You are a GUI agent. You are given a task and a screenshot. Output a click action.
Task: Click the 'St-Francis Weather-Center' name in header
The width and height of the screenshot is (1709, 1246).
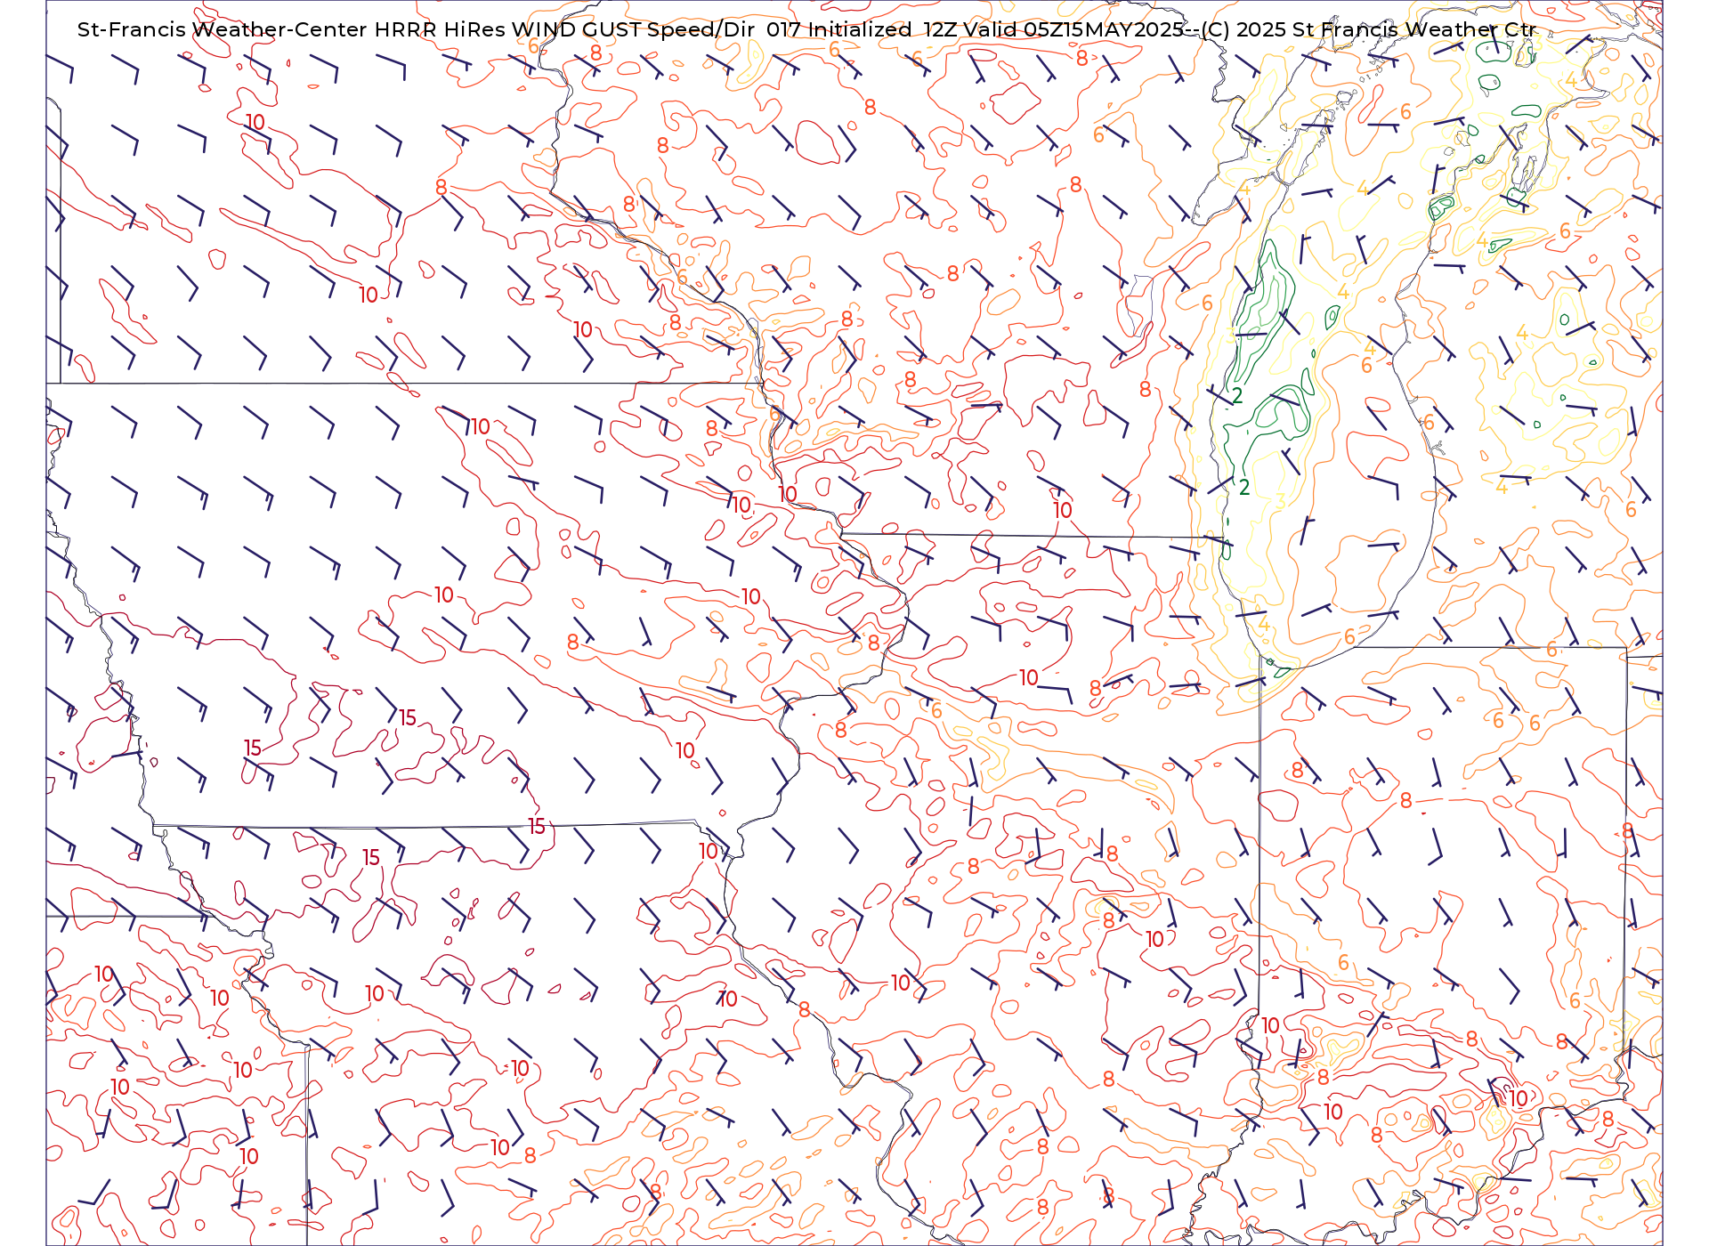click(x=222, y=29)
